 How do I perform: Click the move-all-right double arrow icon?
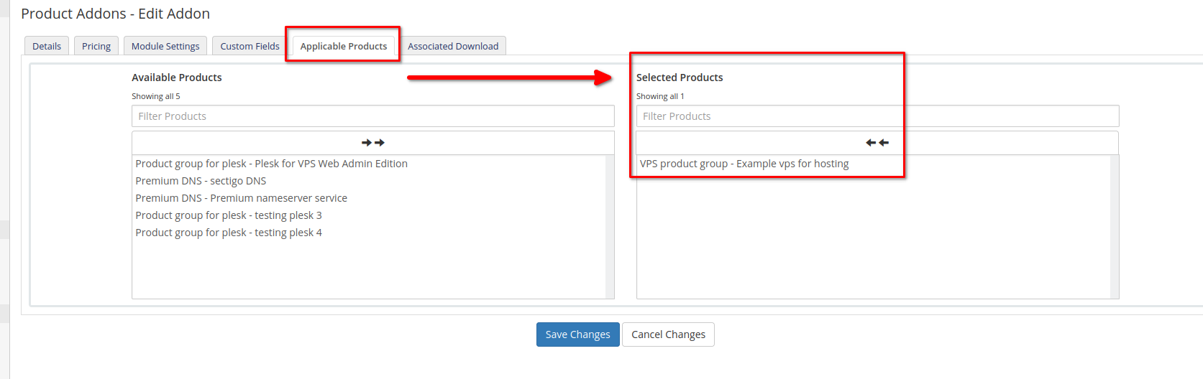(372, 143)
